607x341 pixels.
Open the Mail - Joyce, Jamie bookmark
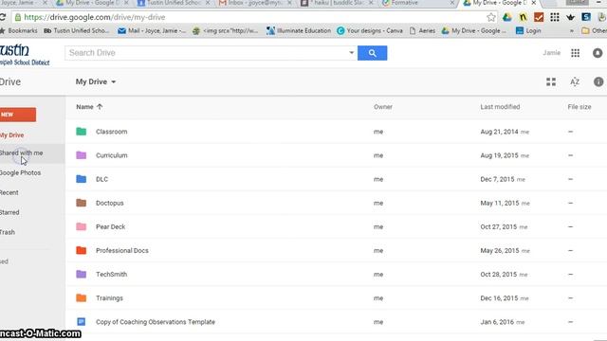click(x=152, y=30)
